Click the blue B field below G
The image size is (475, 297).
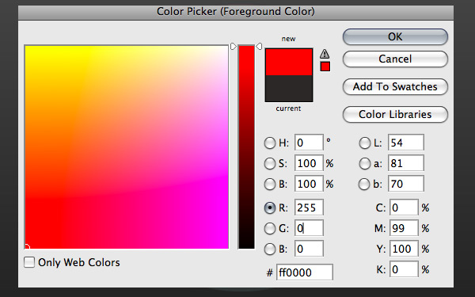(309, 249)
